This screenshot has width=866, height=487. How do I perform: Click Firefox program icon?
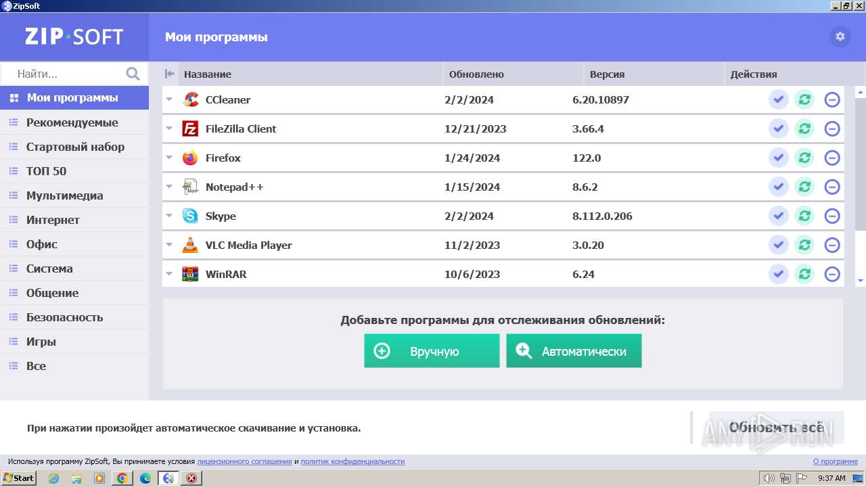(x=191, y=158)
